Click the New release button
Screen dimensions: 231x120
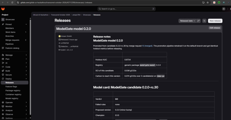click(215, 21)
